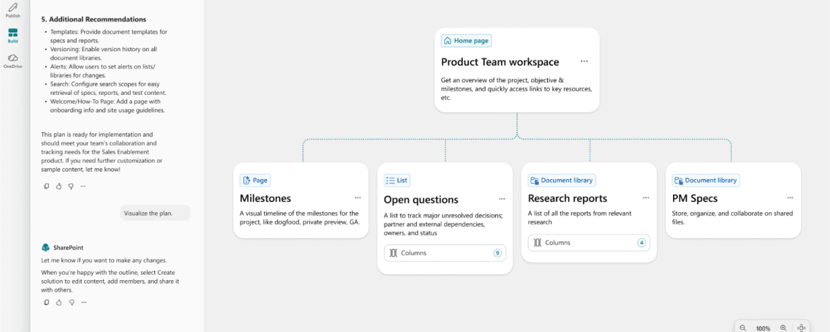Open ellipsis menu on Milestones card
The image size is (830, 332).
click(x=358, y=198)
